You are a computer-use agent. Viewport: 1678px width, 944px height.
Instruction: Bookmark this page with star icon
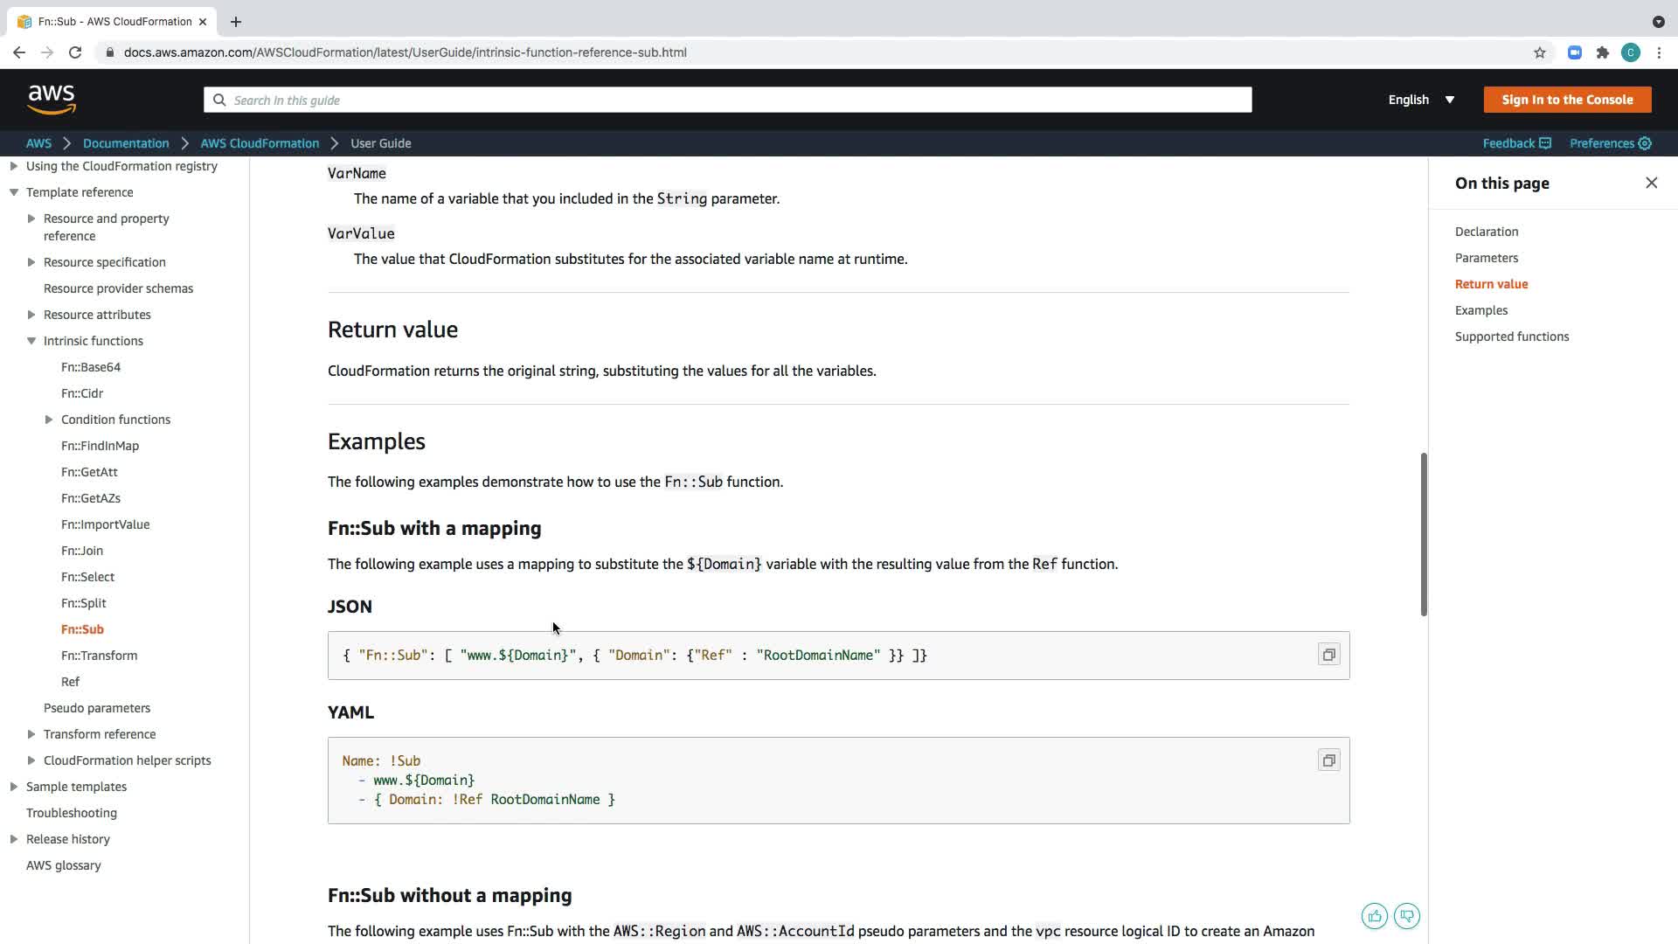(x=1540, y=52)
